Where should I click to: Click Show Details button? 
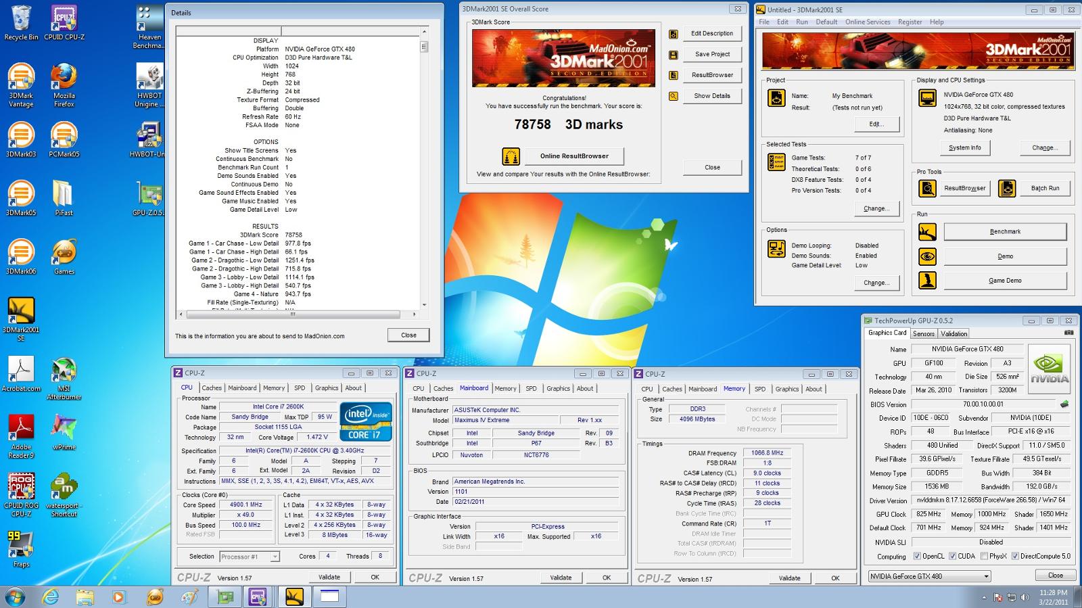pyautogui.click(x=711, y=96)
